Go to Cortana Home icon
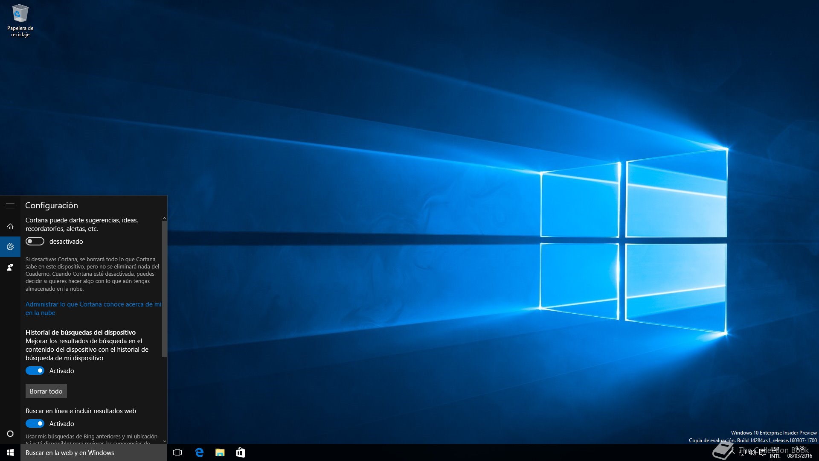The height and width of the screenshot is (461, 819). (10, 226)
